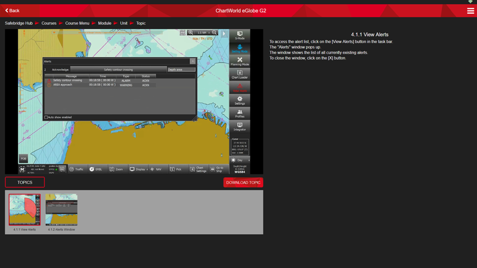Viewport: 477px width, 268px height.
Task: Expand the Display dropdown in the taskbar
Action: click(138, 169)
